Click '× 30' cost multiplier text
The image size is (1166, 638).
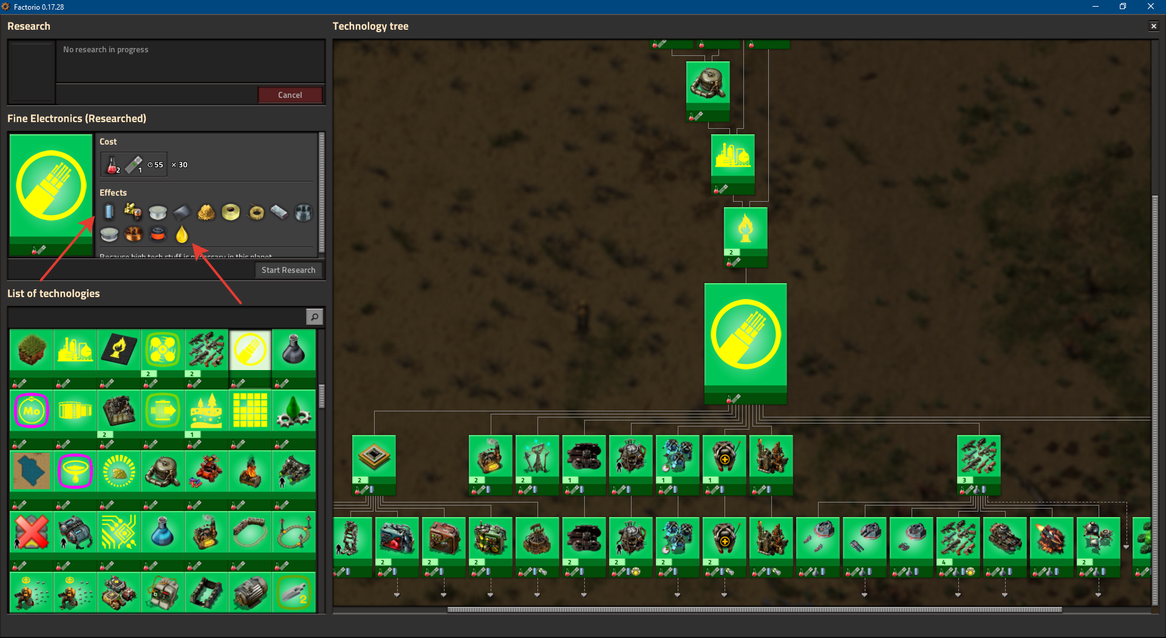coord(179,165)
